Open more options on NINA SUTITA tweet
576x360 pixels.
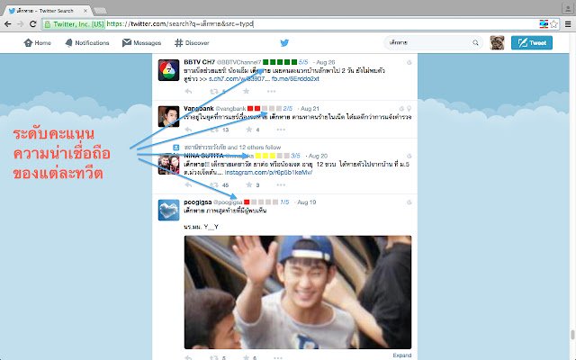click(281, 184)
